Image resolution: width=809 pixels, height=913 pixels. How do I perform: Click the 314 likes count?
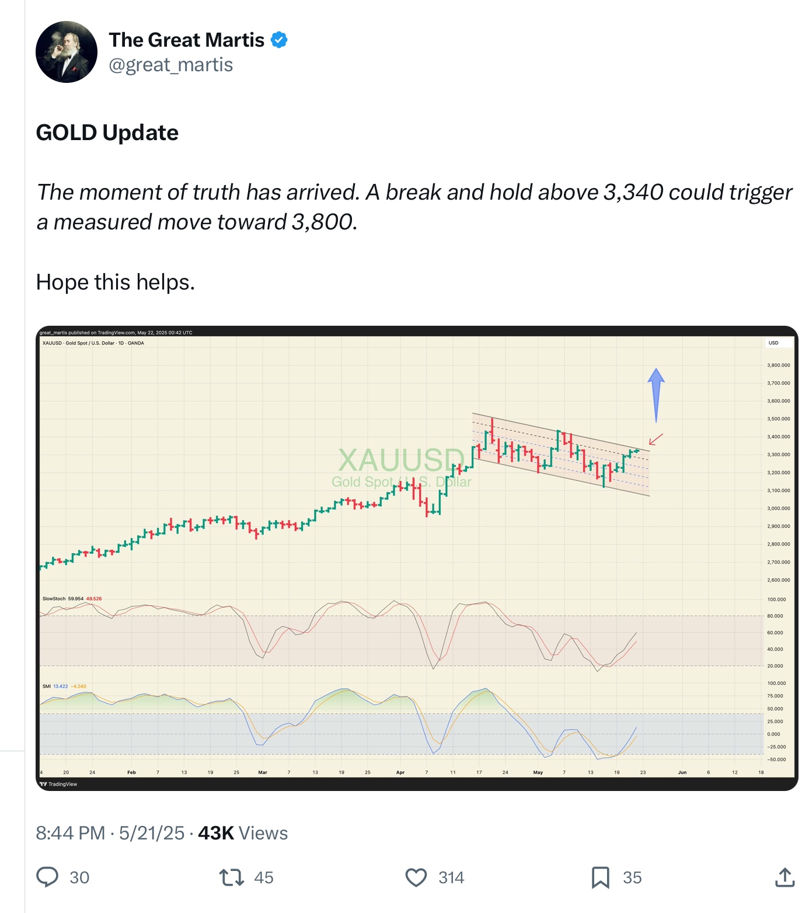pos(451,877)
